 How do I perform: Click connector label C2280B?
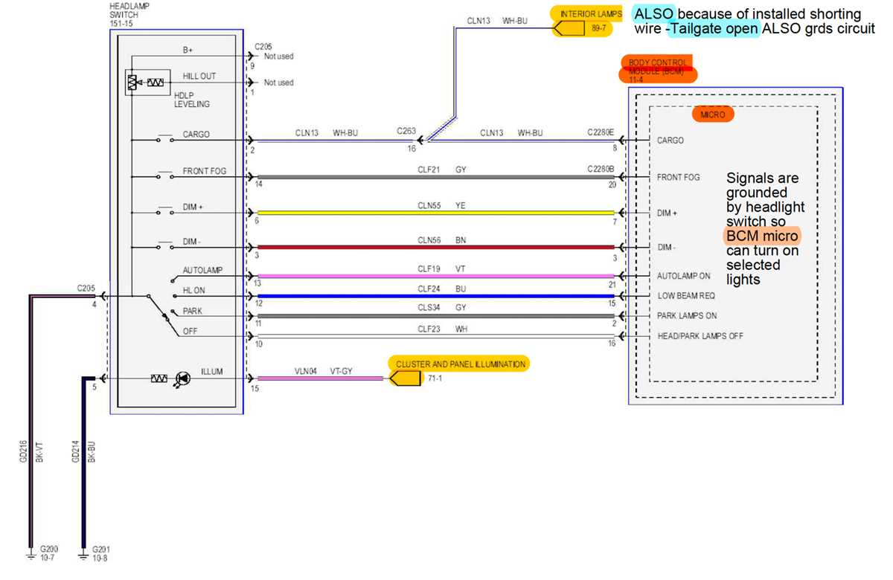click(x=601, y=169)
